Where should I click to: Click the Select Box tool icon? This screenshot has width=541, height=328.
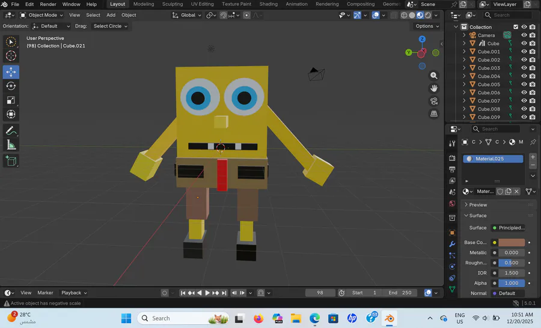point(11,41)
